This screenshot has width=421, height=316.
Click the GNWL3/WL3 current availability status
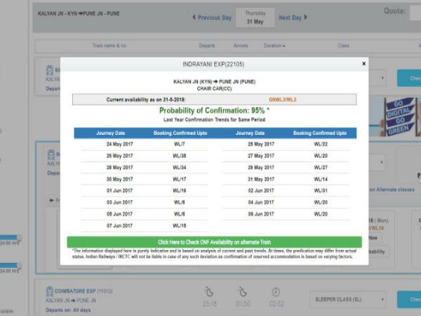tap(283, 100)
